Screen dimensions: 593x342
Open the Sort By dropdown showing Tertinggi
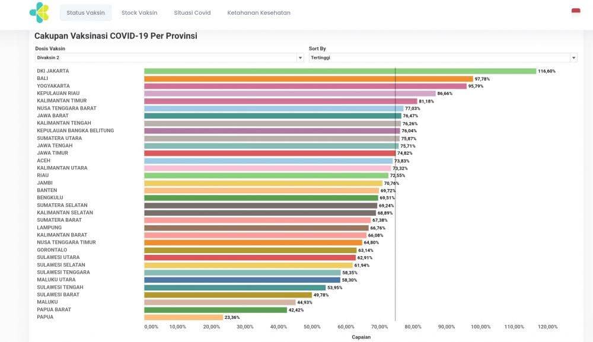pyautogui.click(x=442, y=57)
